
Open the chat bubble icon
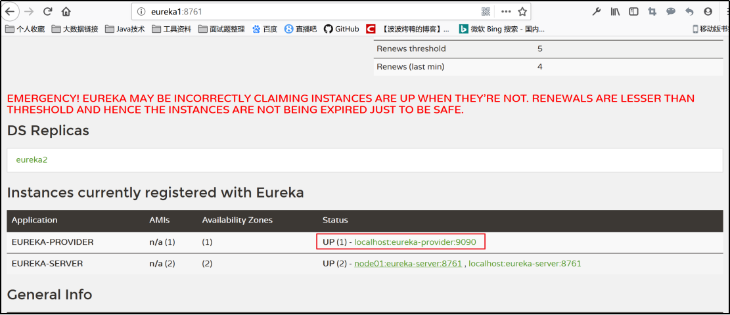click(x=671, y=12)
